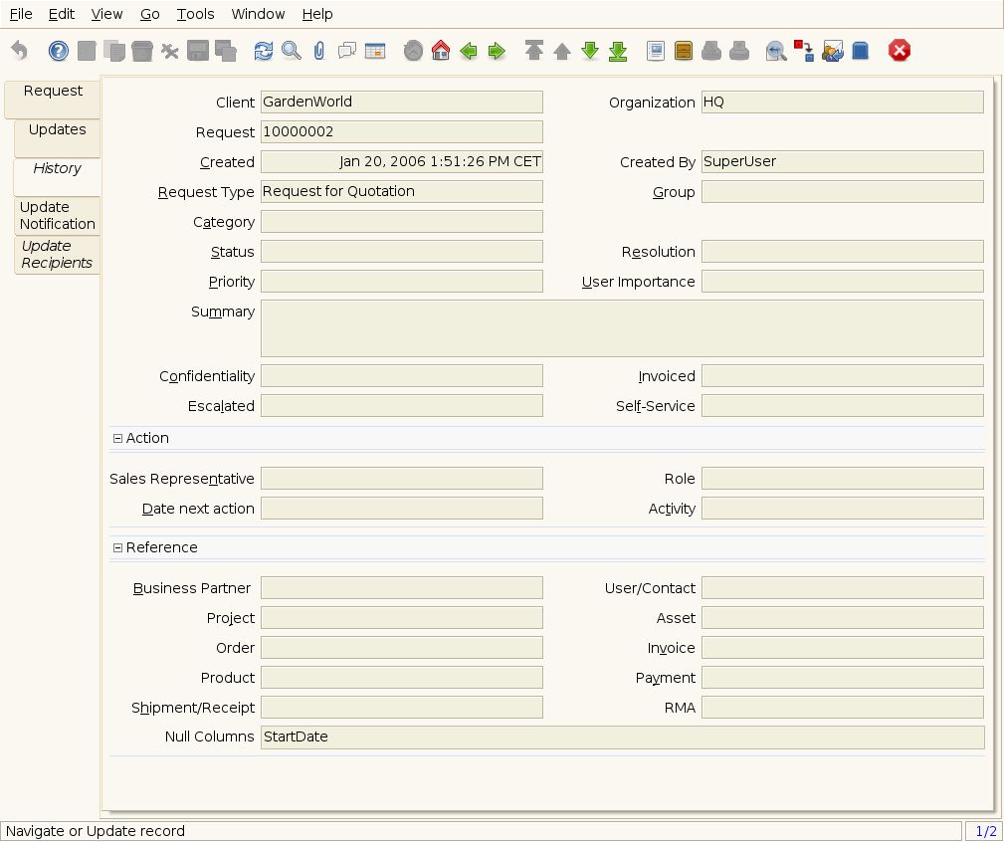Screen dimensions: 1004x842
Task: Click the Requery refresh icon in toolbar
Action: [x=263, y=51]
